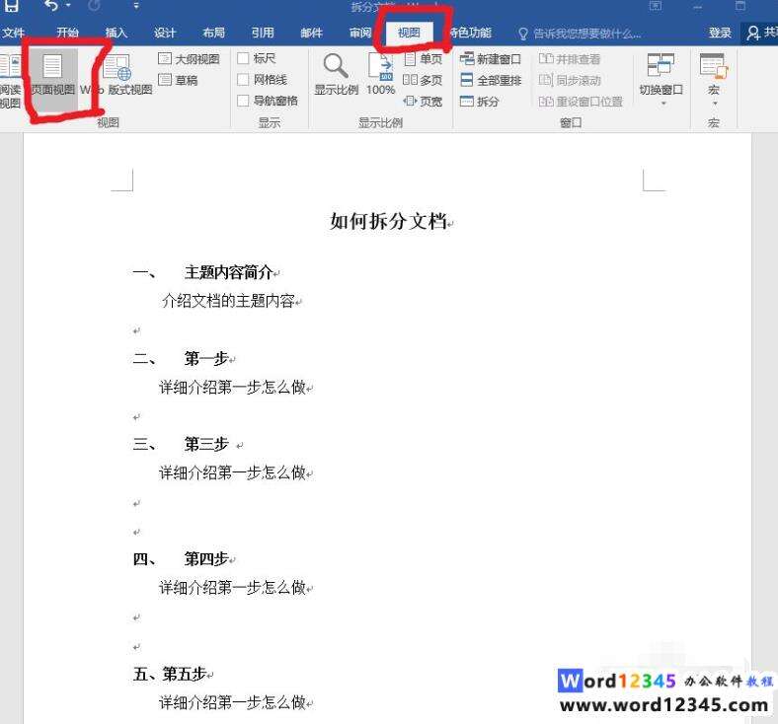
Task: Open the 审阅 tab
Action: 360,33
